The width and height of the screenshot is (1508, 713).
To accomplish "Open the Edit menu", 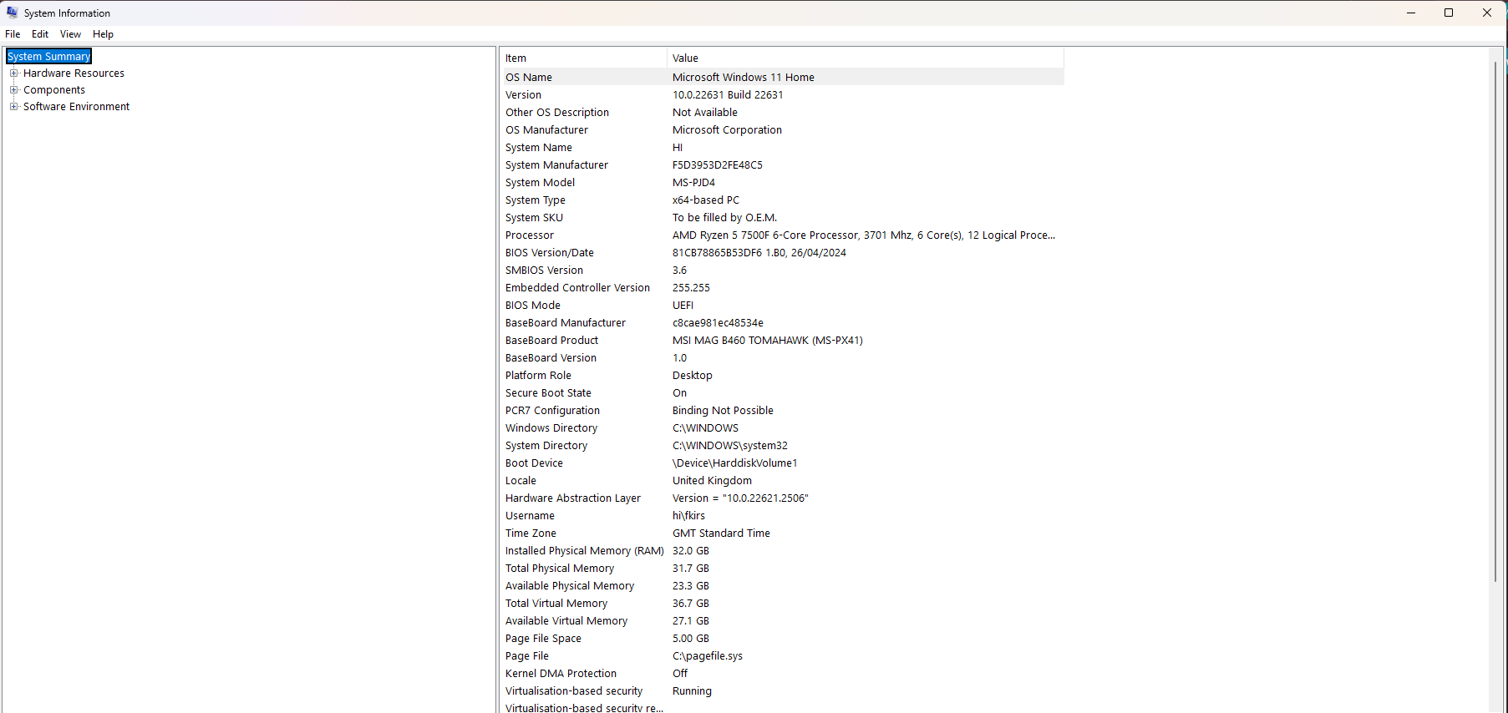I will tap(40, 34).
